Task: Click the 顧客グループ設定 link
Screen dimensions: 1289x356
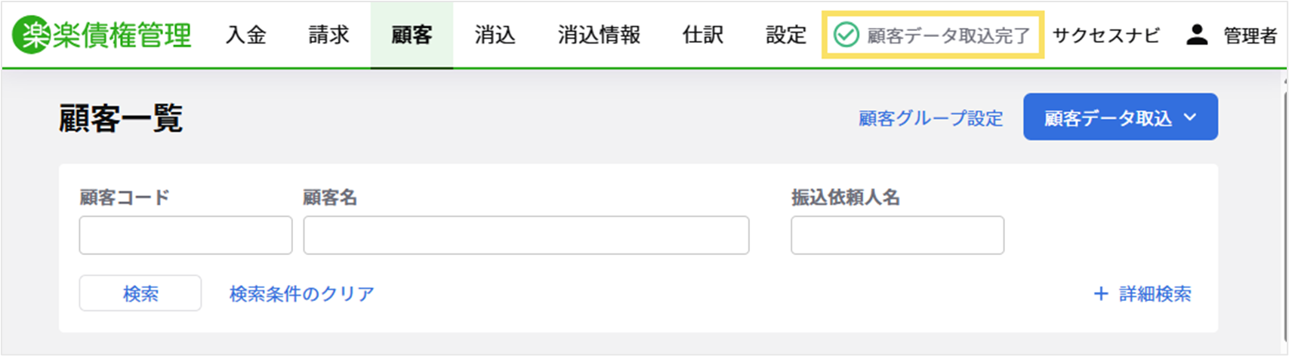Action: pyautogui.click(x=930, y=118)
